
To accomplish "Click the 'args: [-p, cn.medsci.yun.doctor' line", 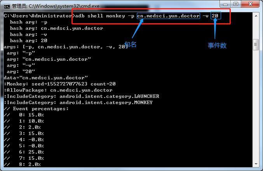I will (x=66, y=47).
